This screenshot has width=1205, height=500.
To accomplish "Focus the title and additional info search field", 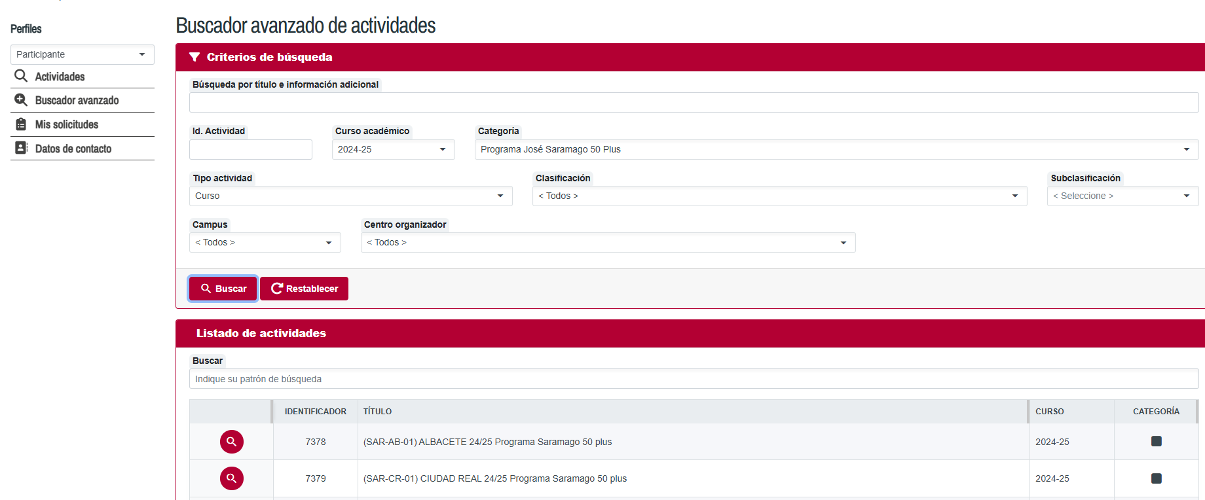I will 694,102.
